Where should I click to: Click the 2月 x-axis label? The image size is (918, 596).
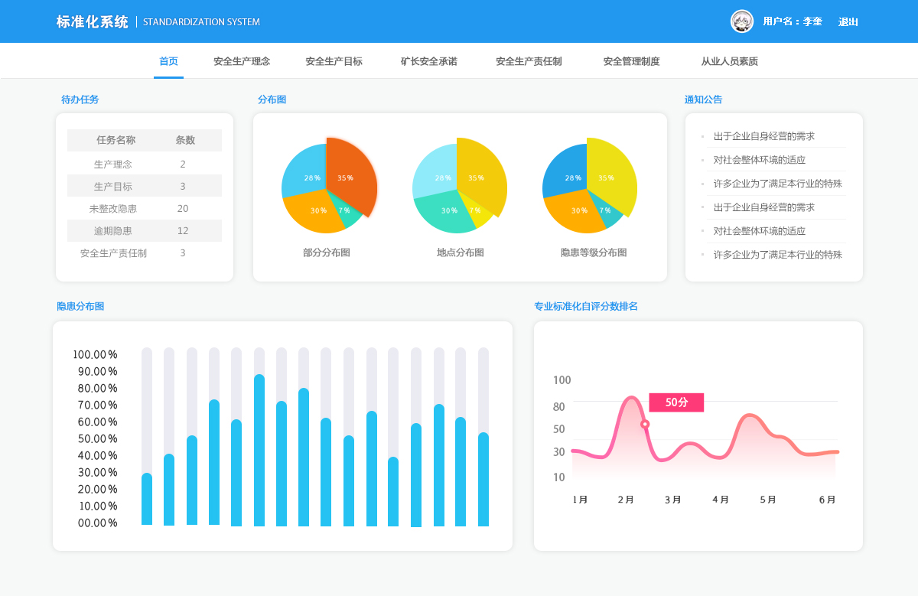point(626,500)
